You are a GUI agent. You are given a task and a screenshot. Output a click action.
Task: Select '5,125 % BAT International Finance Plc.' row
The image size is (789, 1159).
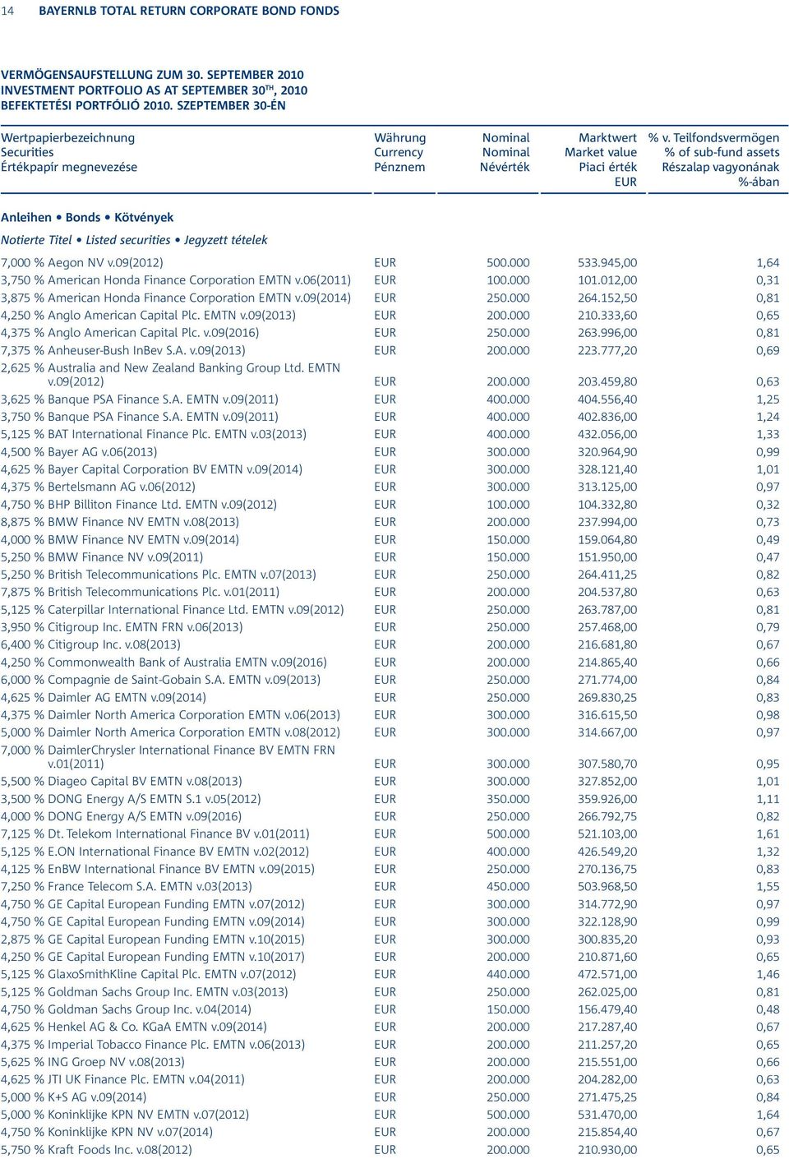click(390, 435)
